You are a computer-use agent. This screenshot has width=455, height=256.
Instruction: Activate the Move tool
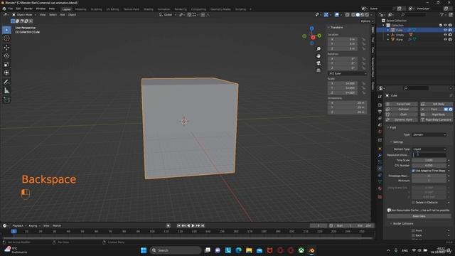click(6, 48)
